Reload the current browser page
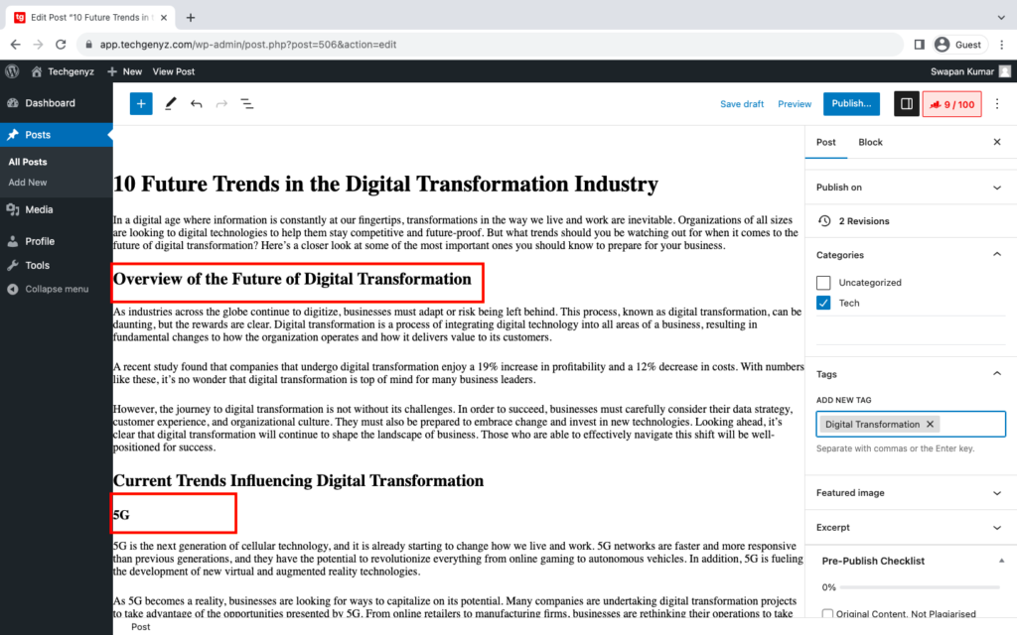The height and width of the screenshot is (635, 1017). coord(61,45)
